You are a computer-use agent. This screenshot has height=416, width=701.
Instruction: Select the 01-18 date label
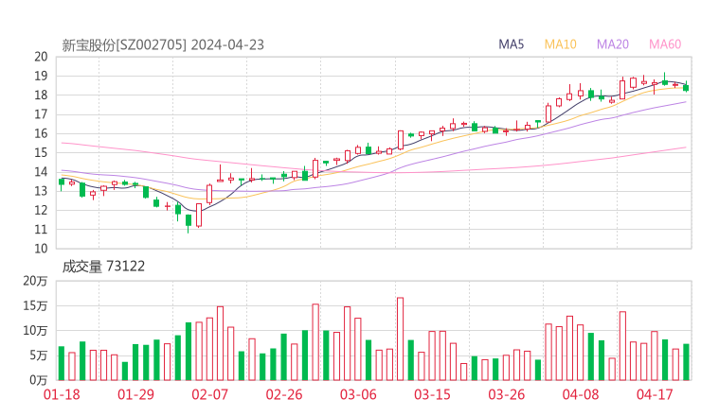click(62, 394)
